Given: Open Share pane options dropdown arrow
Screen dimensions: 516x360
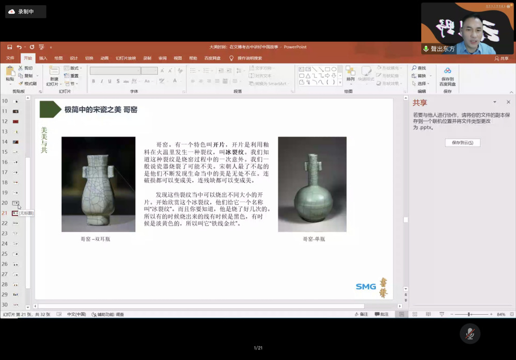Looking at the screenshot, I should point(495,102).
